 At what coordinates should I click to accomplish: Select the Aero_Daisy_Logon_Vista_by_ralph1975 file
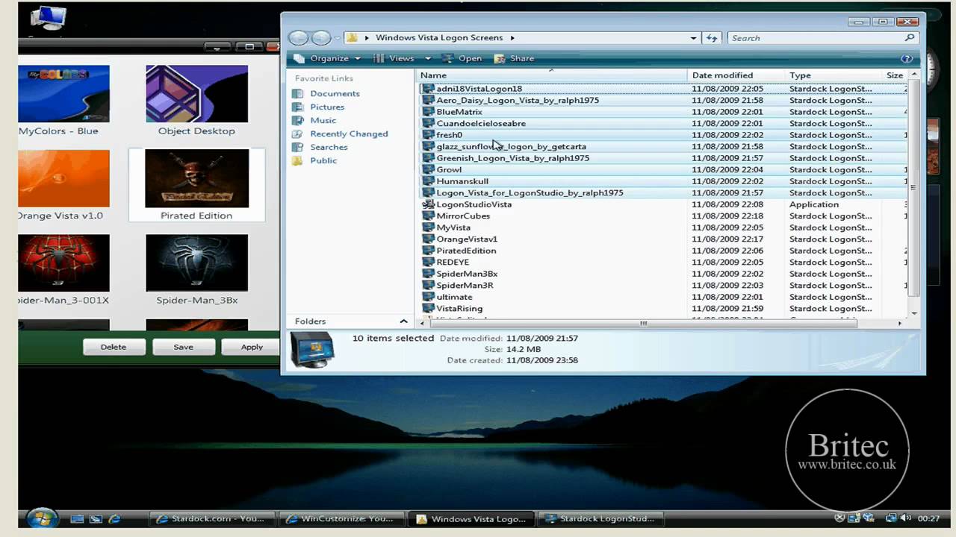click(x=517, y=100)
